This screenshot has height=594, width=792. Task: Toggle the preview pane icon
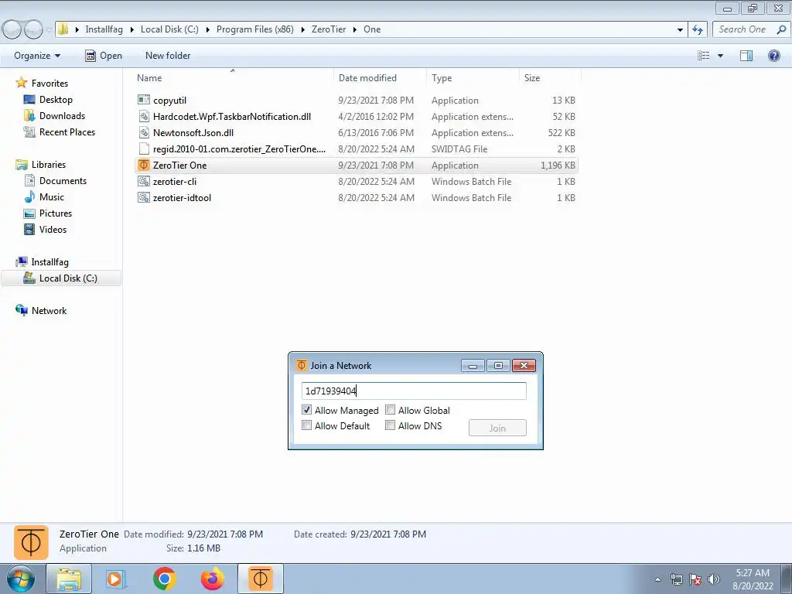746,56
